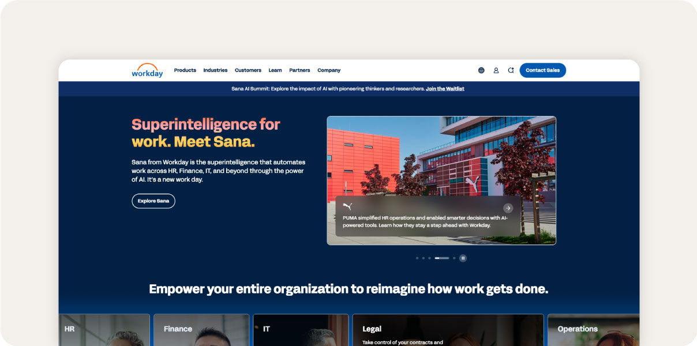Open the globe language selector icon

(x=481, y=70)
